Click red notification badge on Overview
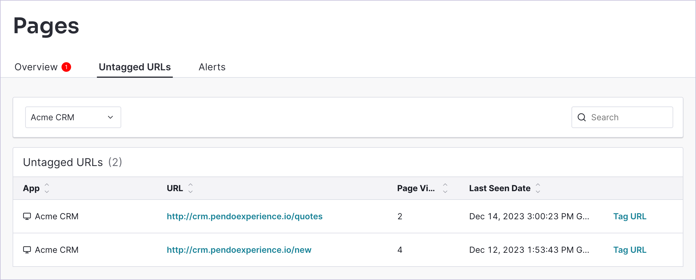The width and height of the screenshot is (696, 280). pyautogui.click(x=66, y=67)
